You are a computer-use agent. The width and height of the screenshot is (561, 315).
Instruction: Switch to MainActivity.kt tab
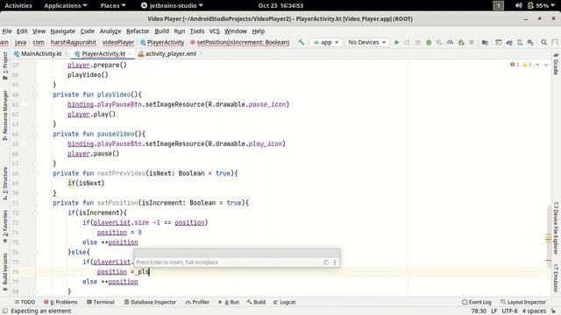click(x=41, y=53)
